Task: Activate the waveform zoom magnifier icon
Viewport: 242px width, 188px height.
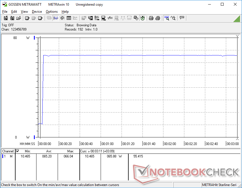Action: pyautogui.click(x=167, y=18)
